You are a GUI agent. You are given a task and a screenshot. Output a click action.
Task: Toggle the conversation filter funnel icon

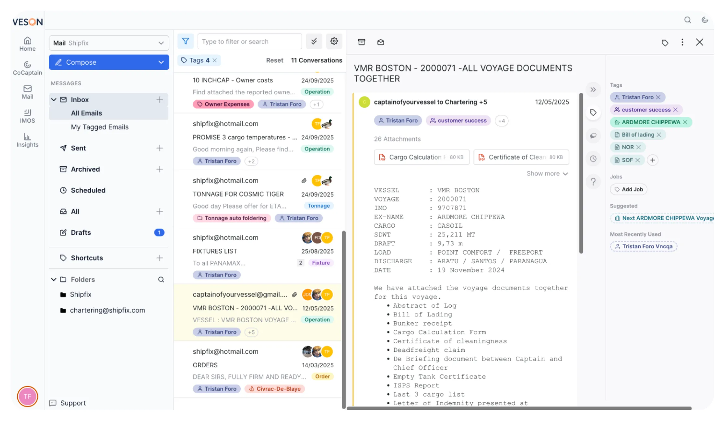point(185,41)
